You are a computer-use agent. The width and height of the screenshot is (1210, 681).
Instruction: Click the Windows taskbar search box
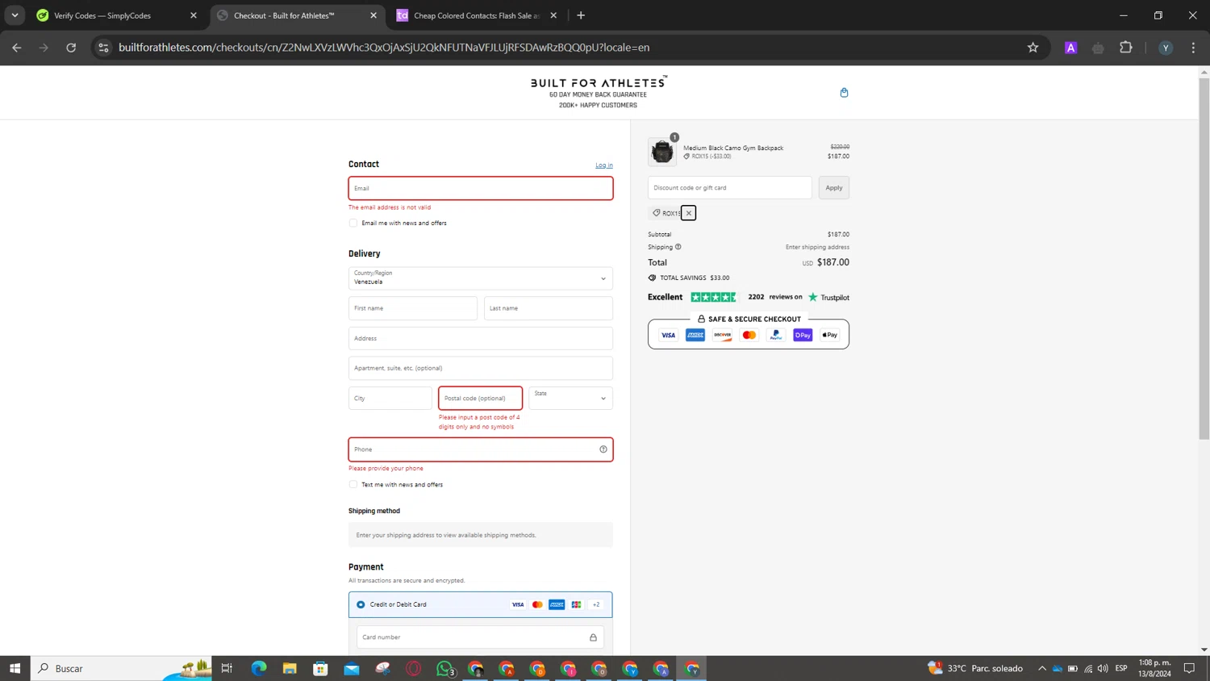(121, 668)
